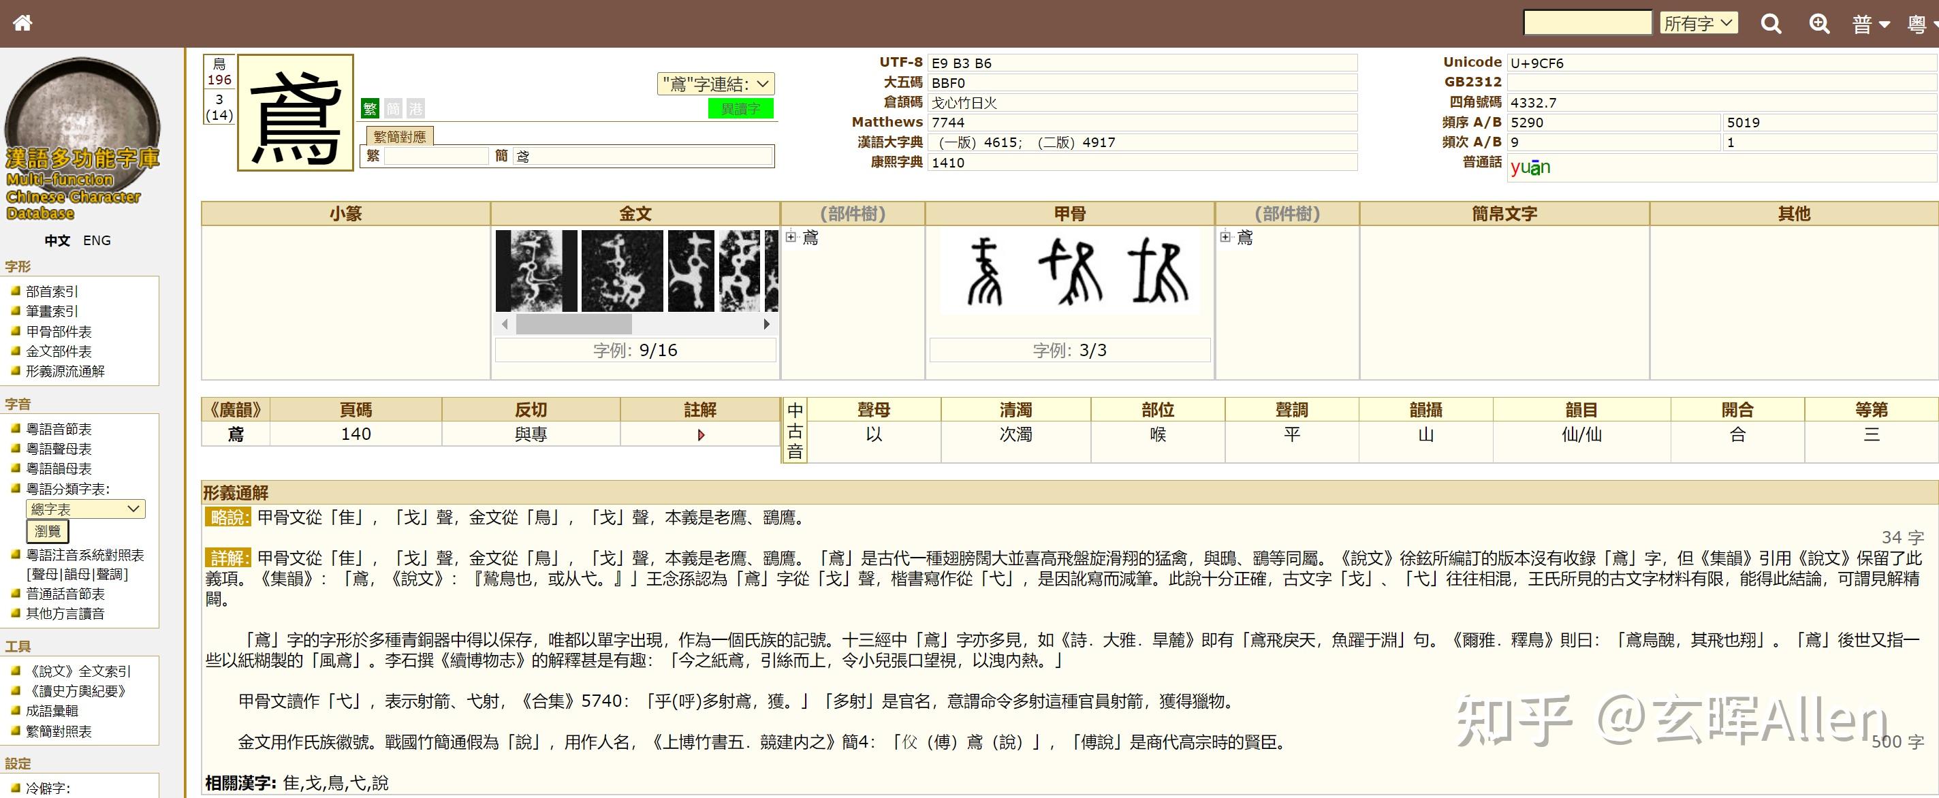
Task: Click the 部首索引 sidebar entry under 字形
Action: 50,291
